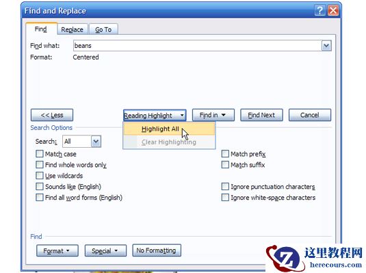Switch to the Find tab

pos(41,29)
